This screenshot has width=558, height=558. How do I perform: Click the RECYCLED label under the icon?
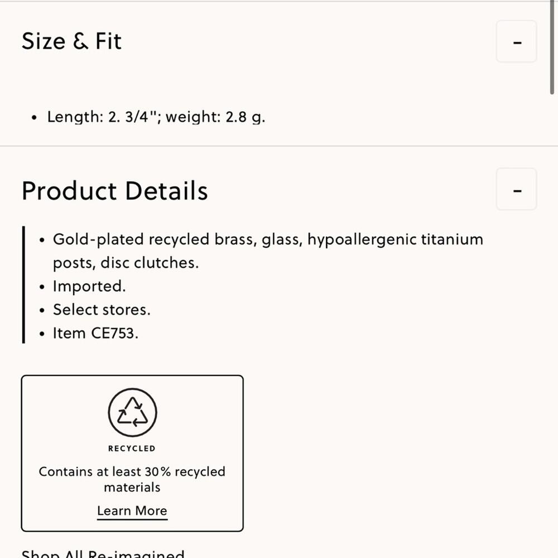click(132, 449)
